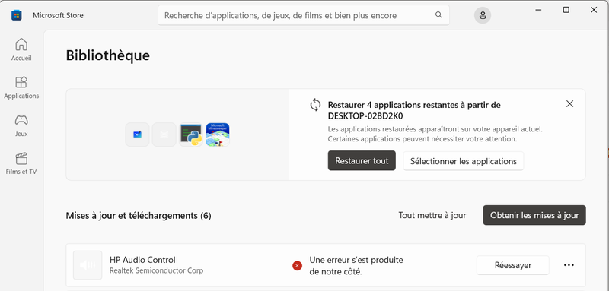The image size is (609, 291).
Task: Click the grey database app icon in banner
Action: [164, 134]
